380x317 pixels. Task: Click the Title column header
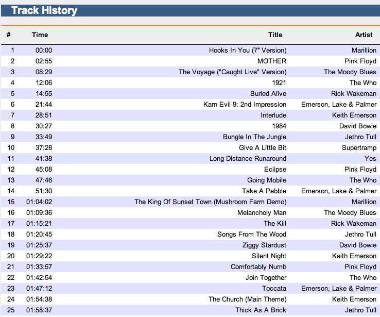pos(275,35)
